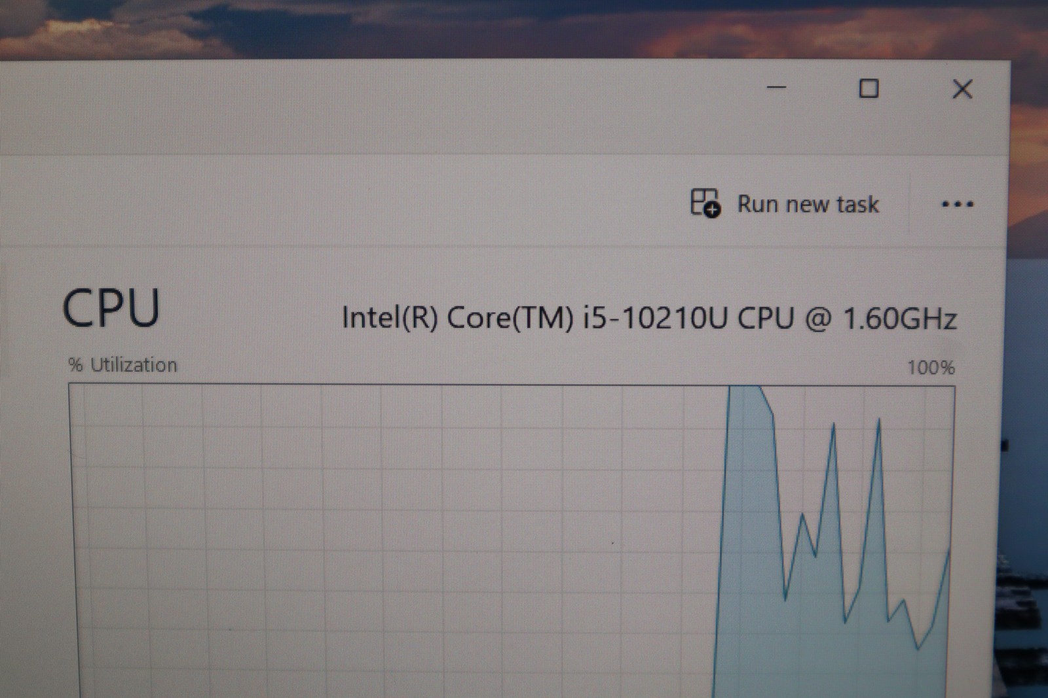This screenshot has width=1048, height=698.
Task: Click the CPU heading
Action: coord(111,308)
